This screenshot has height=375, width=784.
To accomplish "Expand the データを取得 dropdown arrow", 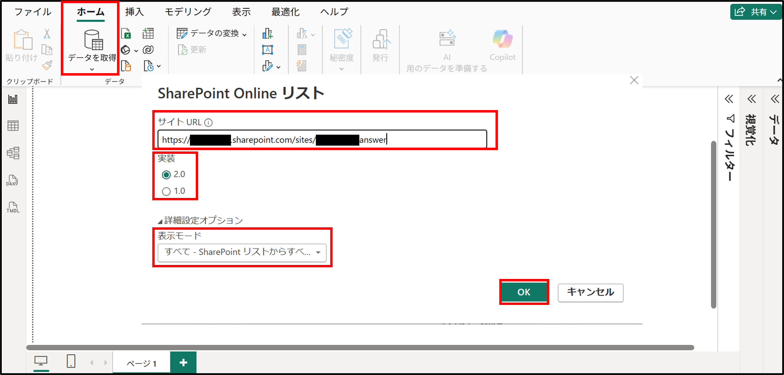I will pyautogui.click(x=91, y=69).
